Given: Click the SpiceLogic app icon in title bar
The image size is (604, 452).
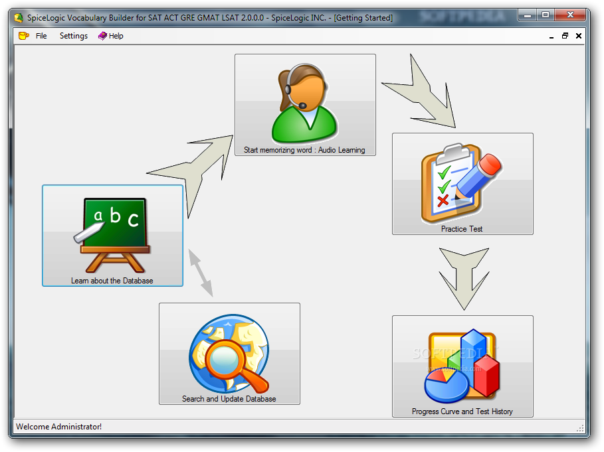Looking at the screenshot, I should tap(19, 18).
